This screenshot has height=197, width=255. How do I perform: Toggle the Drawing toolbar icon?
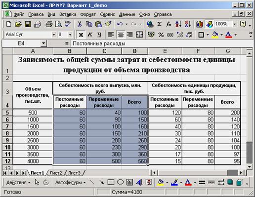(x=210, y=24)
